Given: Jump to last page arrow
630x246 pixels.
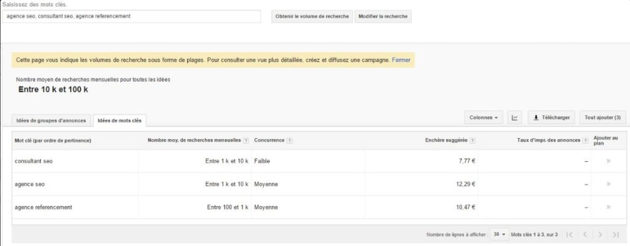Looking at the screenshot, I should tap(616, 234).
